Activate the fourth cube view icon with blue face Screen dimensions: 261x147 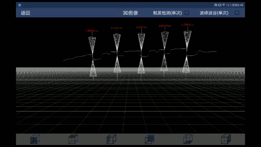coord(150,139)
